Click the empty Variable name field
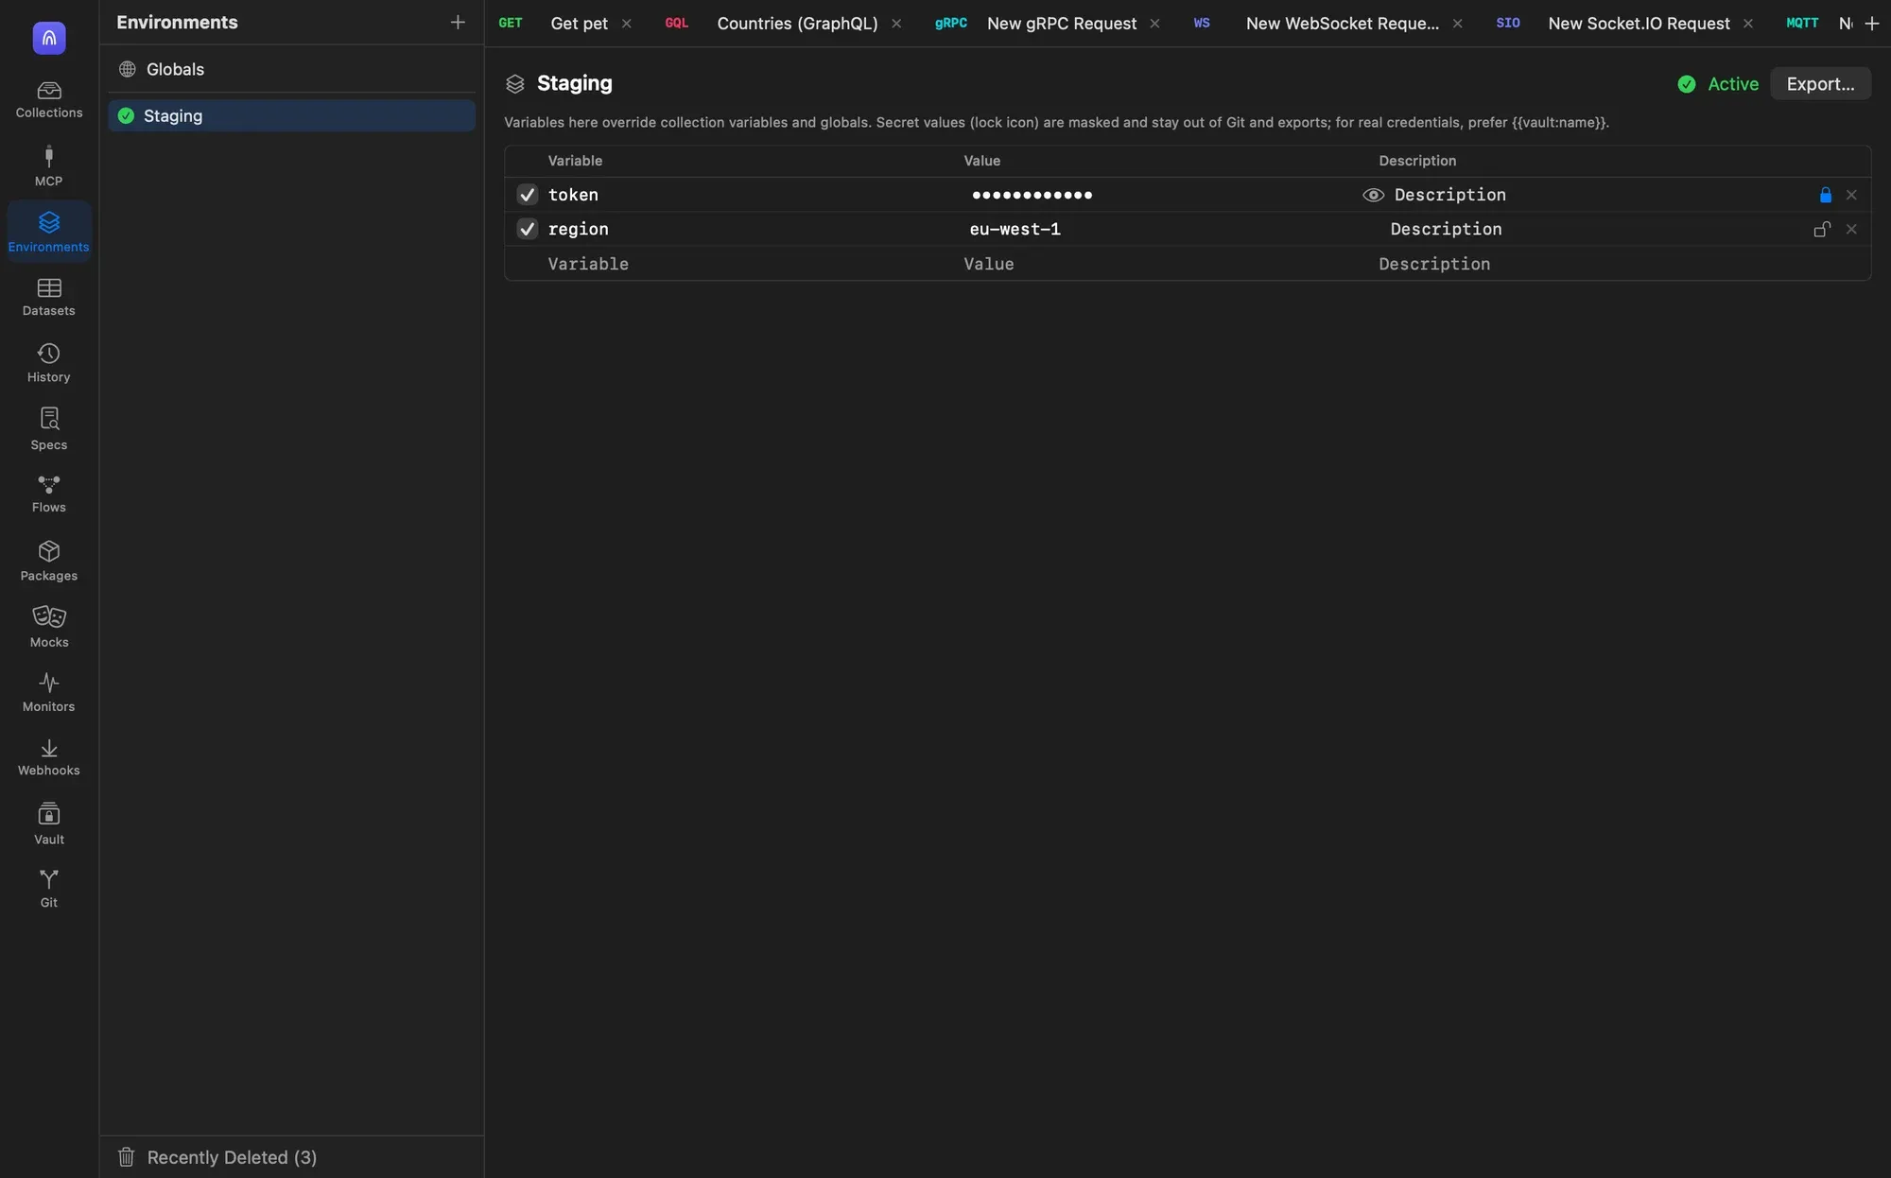 click(x=751, y=264)
